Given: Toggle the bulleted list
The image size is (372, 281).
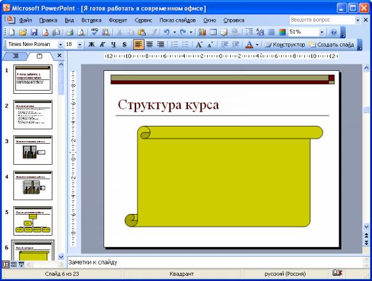Looking at the screenshot, I should (x=185, y=44).
